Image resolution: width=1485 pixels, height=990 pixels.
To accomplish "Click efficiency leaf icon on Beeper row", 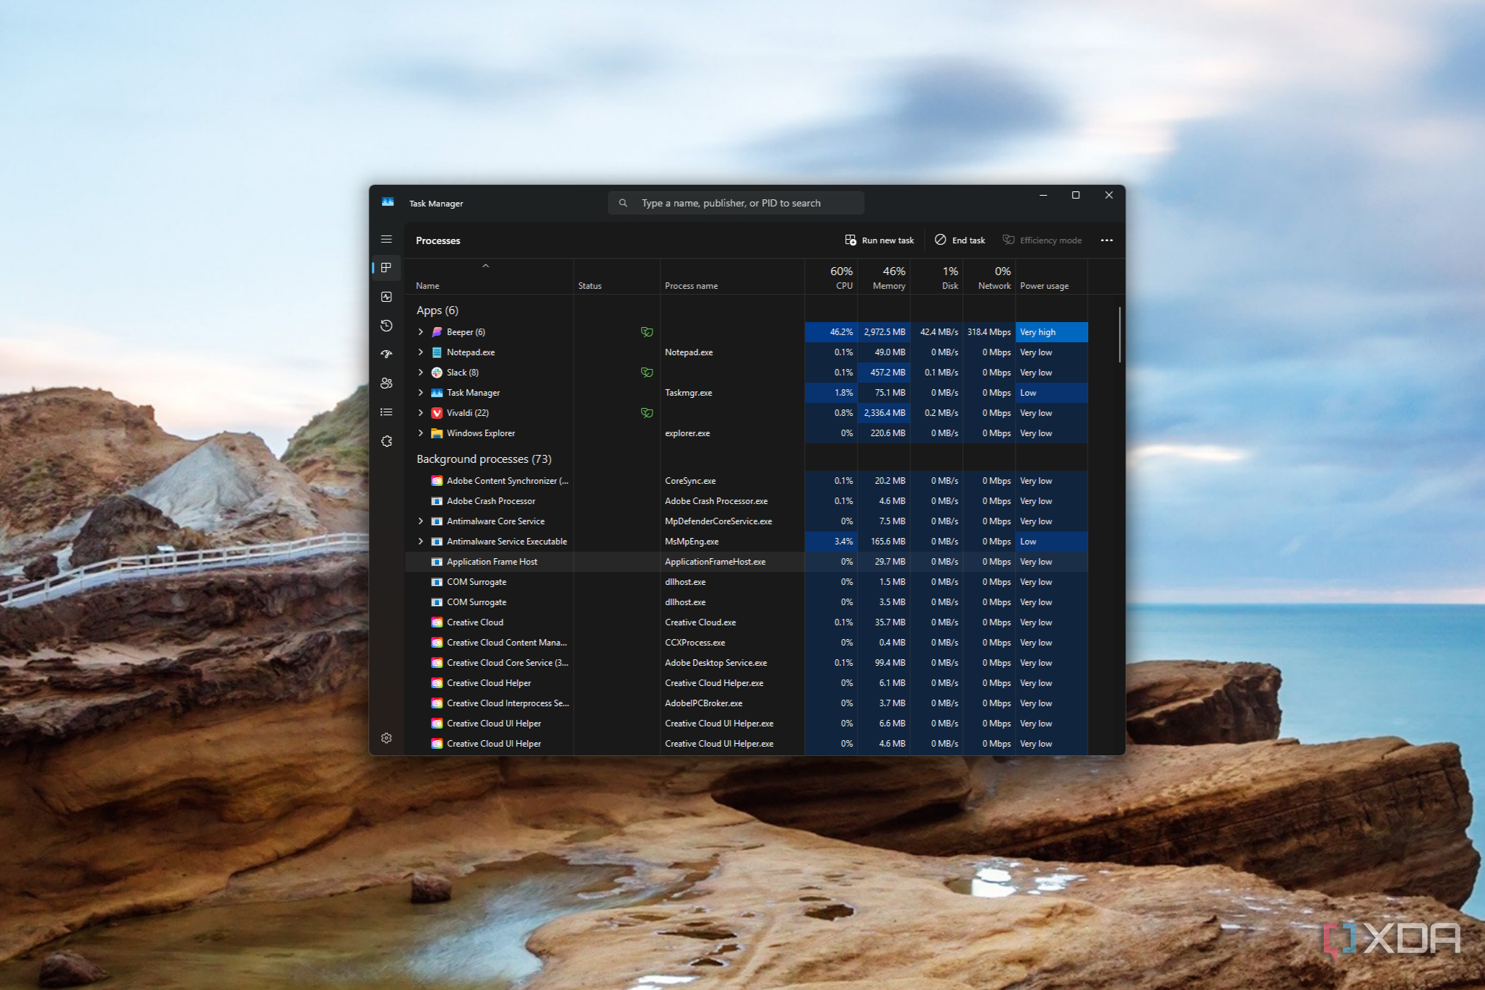I will (647, 332).
